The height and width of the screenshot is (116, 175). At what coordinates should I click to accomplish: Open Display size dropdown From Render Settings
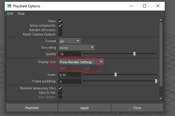coord(81,62)
